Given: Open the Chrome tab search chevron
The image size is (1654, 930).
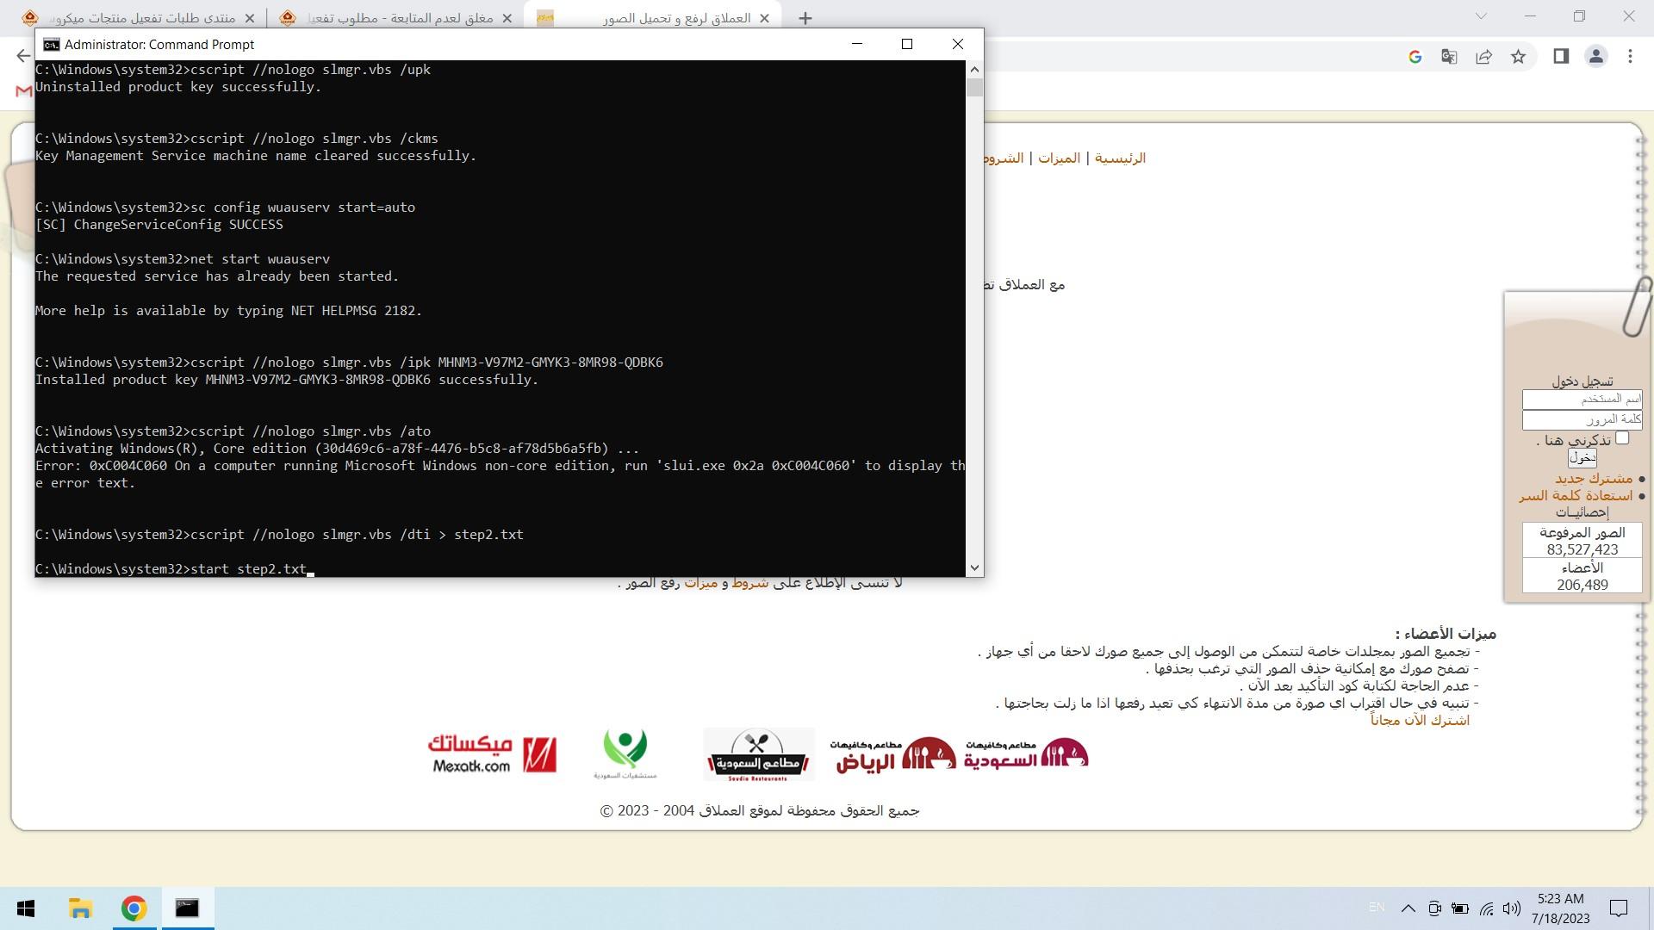Looking at the screenshot, I should tap(1481, 16).
